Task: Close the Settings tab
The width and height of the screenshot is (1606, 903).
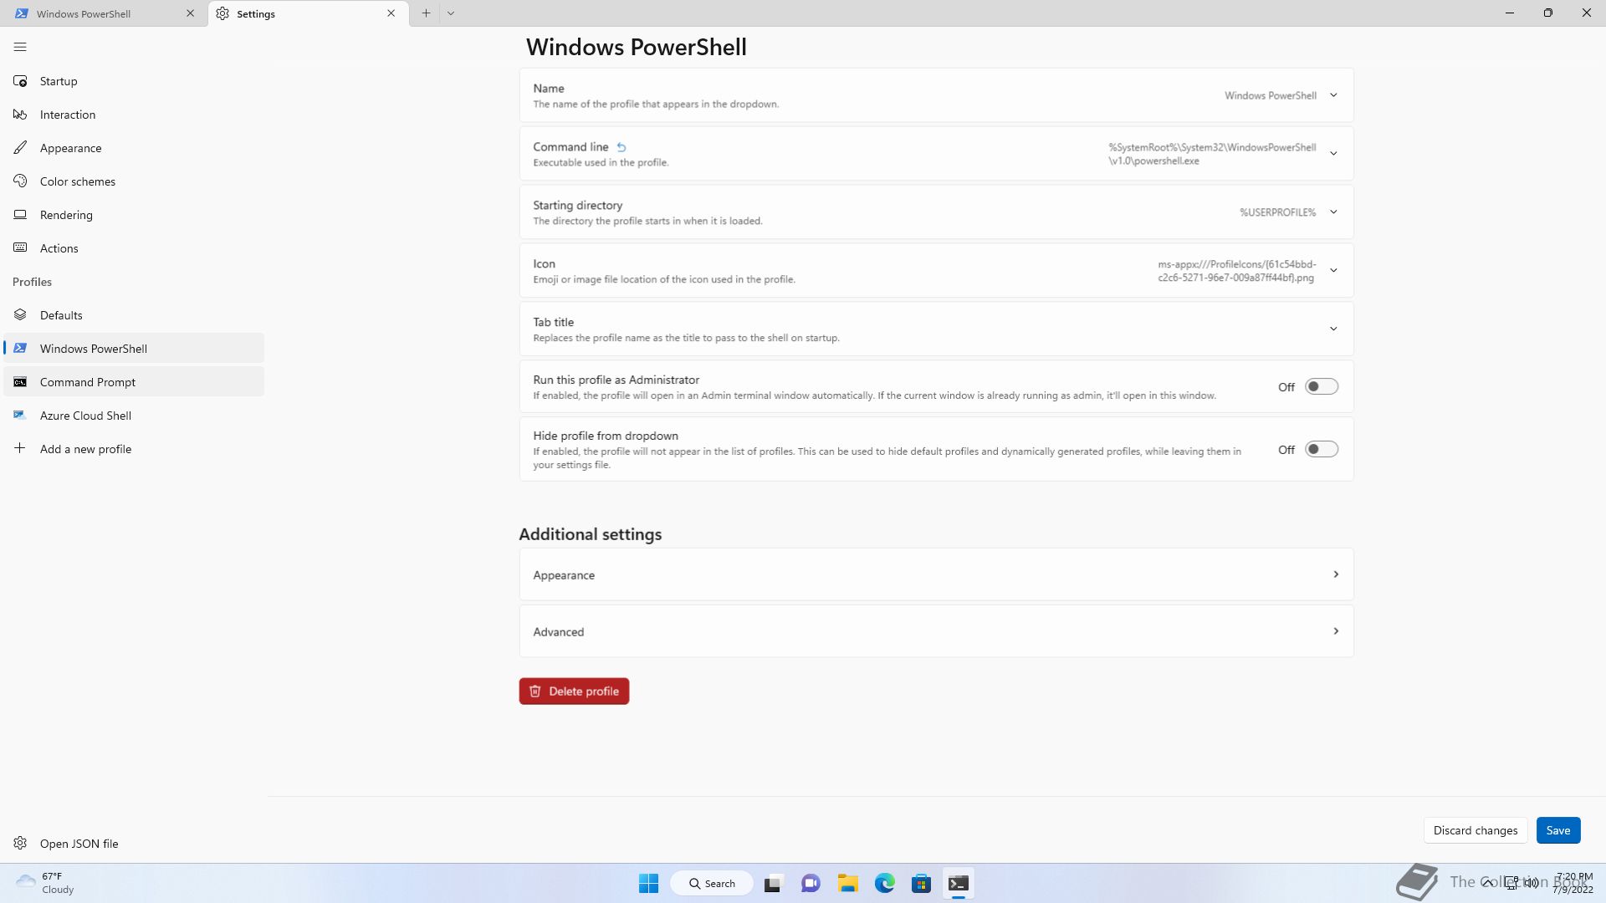Action: pos(391,13)
